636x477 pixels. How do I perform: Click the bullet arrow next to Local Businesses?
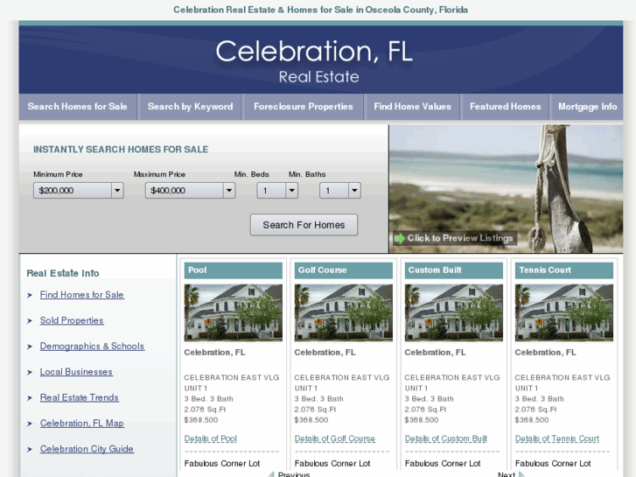pyautogui.click(x=29, y=372)
